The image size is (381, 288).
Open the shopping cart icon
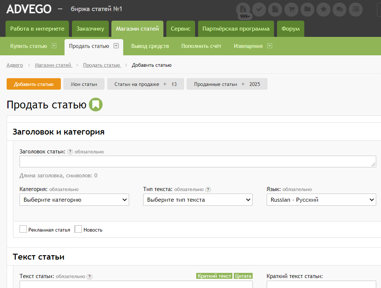[291, 10]
